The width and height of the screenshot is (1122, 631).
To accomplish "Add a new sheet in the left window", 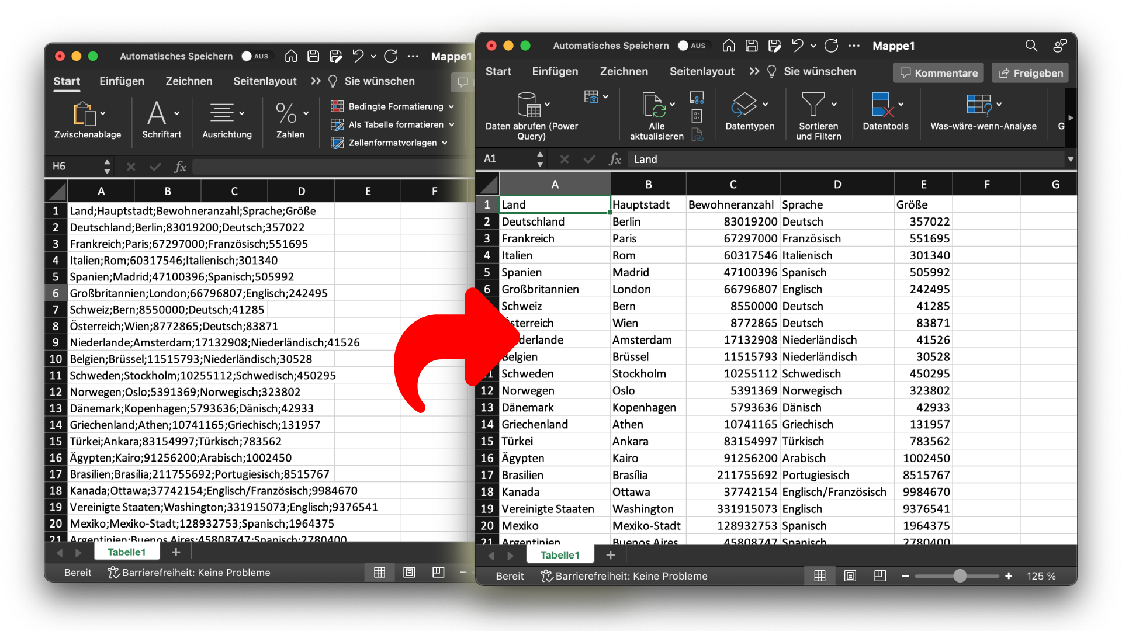I will 176,552.
